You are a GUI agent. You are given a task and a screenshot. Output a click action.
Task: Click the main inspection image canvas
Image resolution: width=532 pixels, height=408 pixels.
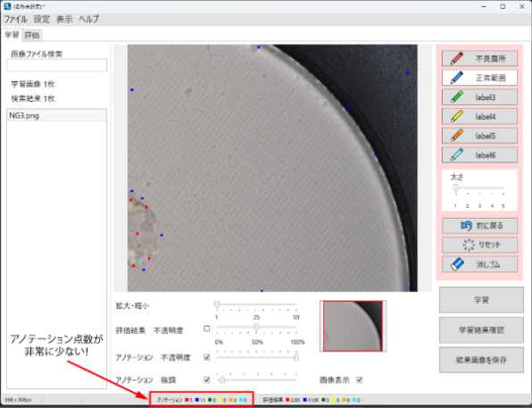click(x=272, y=168)
